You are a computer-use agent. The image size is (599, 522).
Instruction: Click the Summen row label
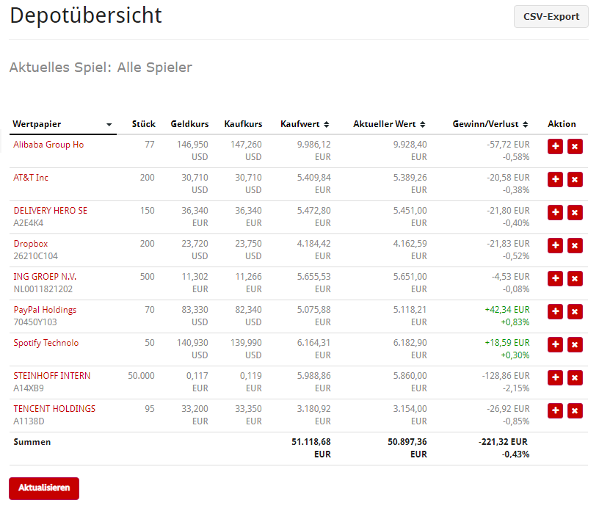[32, 442]
